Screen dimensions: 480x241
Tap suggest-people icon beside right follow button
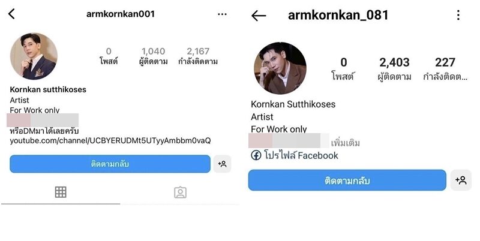tap(461, 180)
